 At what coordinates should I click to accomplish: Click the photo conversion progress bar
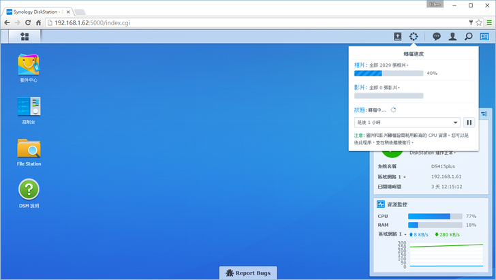click(388, 74)
